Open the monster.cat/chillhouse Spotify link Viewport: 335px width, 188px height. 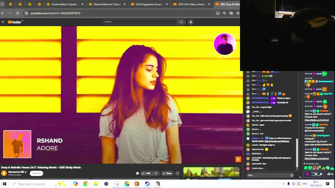click(277, 141)
